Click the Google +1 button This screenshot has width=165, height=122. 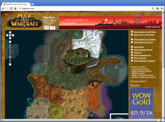(46, 28)
